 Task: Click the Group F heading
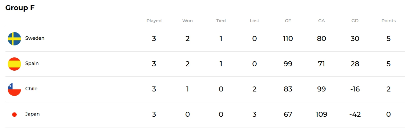click(x=20, y=8)
